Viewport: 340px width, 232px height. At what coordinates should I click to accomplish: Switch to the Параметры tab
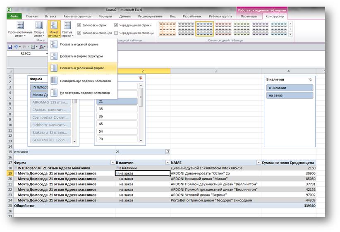(x=249, y=16)
